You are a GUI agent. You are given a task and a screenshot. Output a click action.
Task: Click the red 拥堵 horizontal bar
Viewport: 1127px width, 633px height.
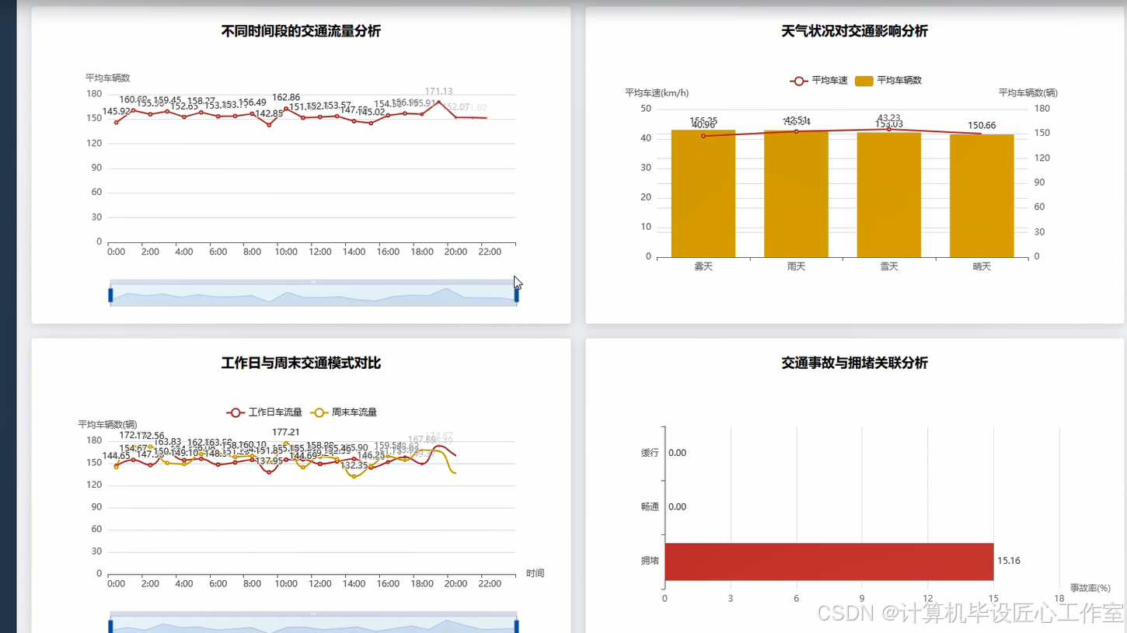point(829,562)
